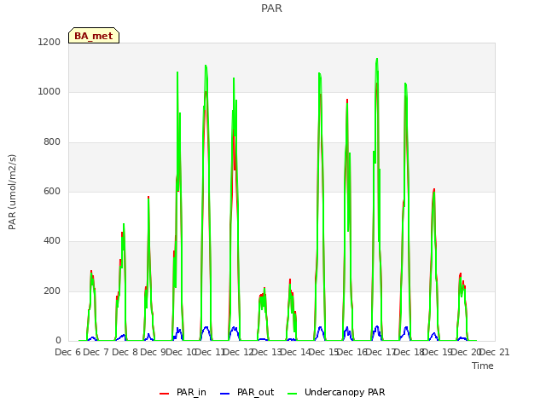Click the BA_met label box
546x409 pixels.
point(94,36)
